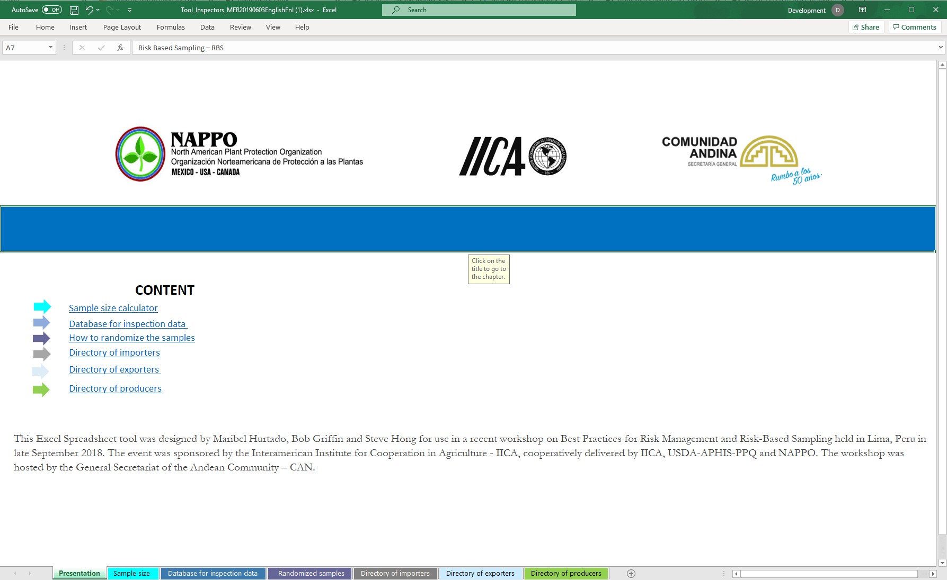The image size is (947, 580).
Task: Click the Undo arrow icon
Action: coord(89,10)
